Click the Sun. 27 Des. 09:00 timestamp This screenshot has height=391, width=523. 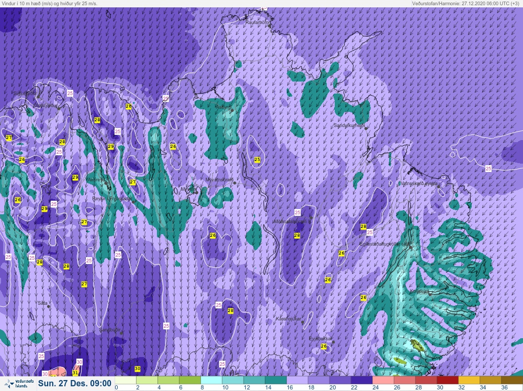[74, 383]
